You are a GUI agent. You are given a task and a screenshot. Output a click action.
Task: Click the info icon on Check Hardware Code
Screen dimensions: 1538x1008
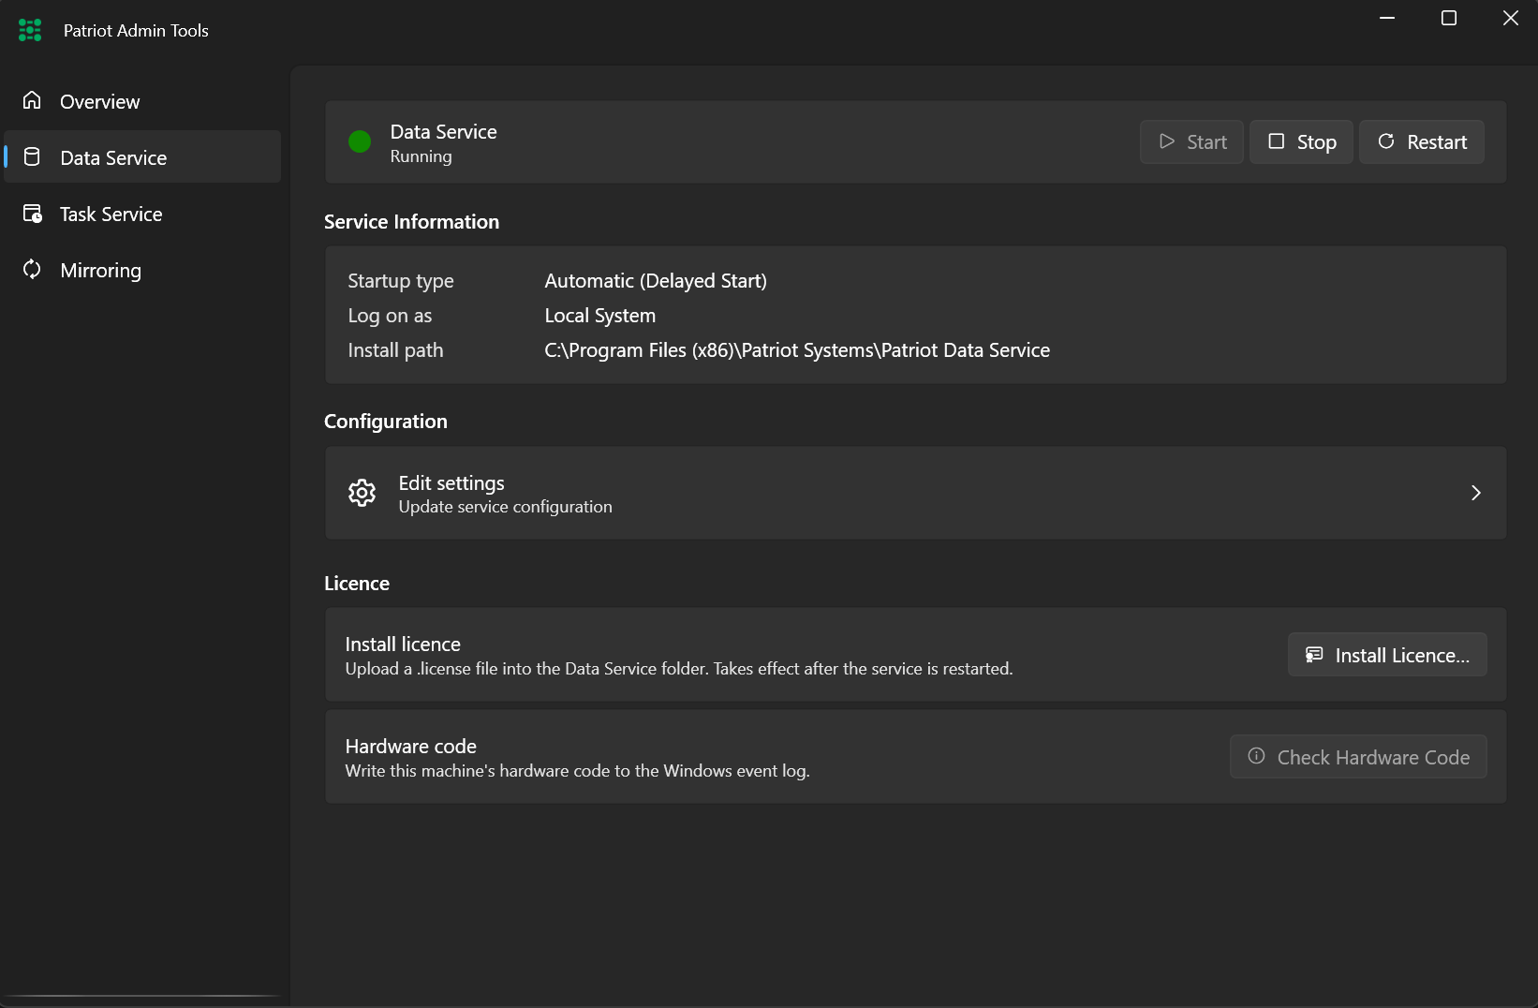point(1256,756)
